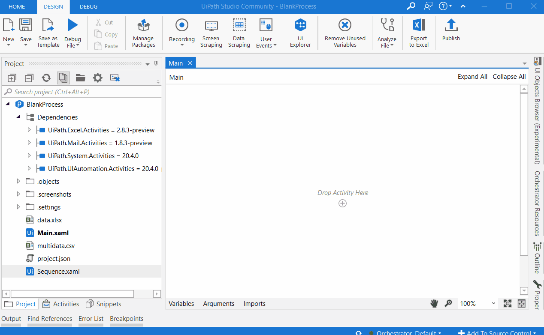Click the remove unused screenshots icon
Viewport: 544px width, 335px height.
pos(115,78)
